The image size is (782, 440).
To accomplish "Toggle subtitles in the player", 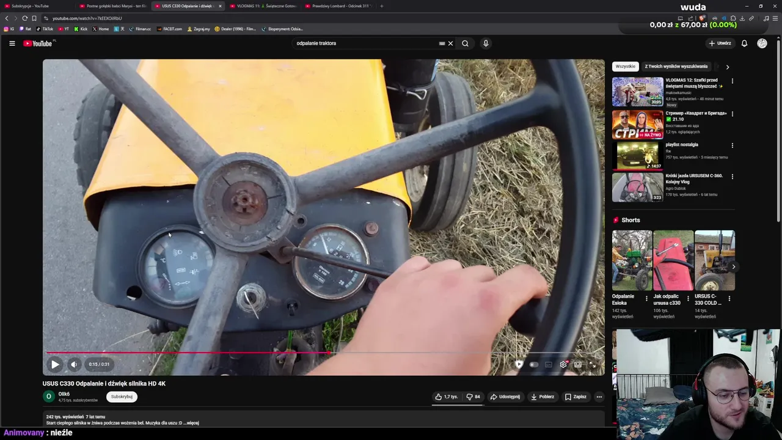I will (549, 364).
